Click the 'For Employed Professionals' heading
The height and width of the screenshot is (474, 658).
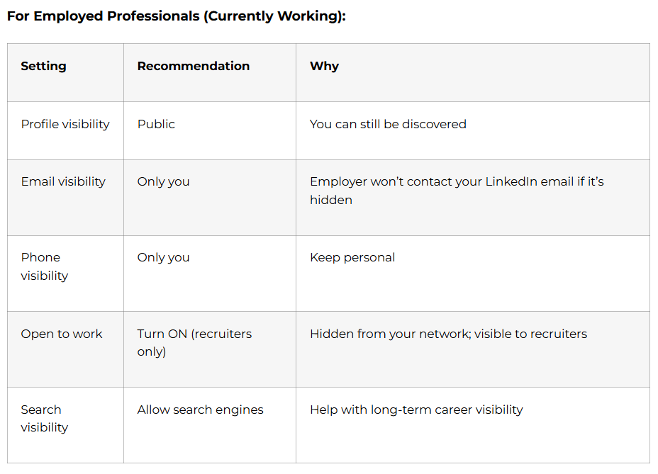click(x=176, y=16)
